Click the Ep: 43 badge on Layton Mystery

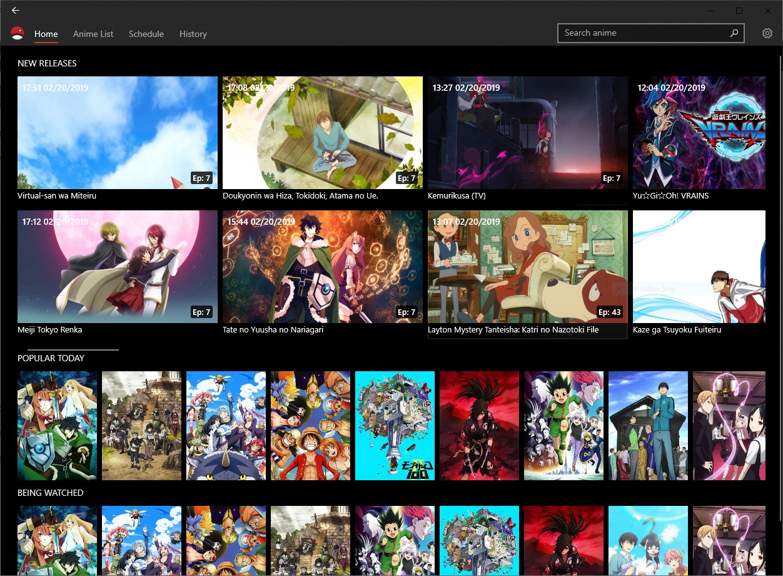click(x=610, y=312)
